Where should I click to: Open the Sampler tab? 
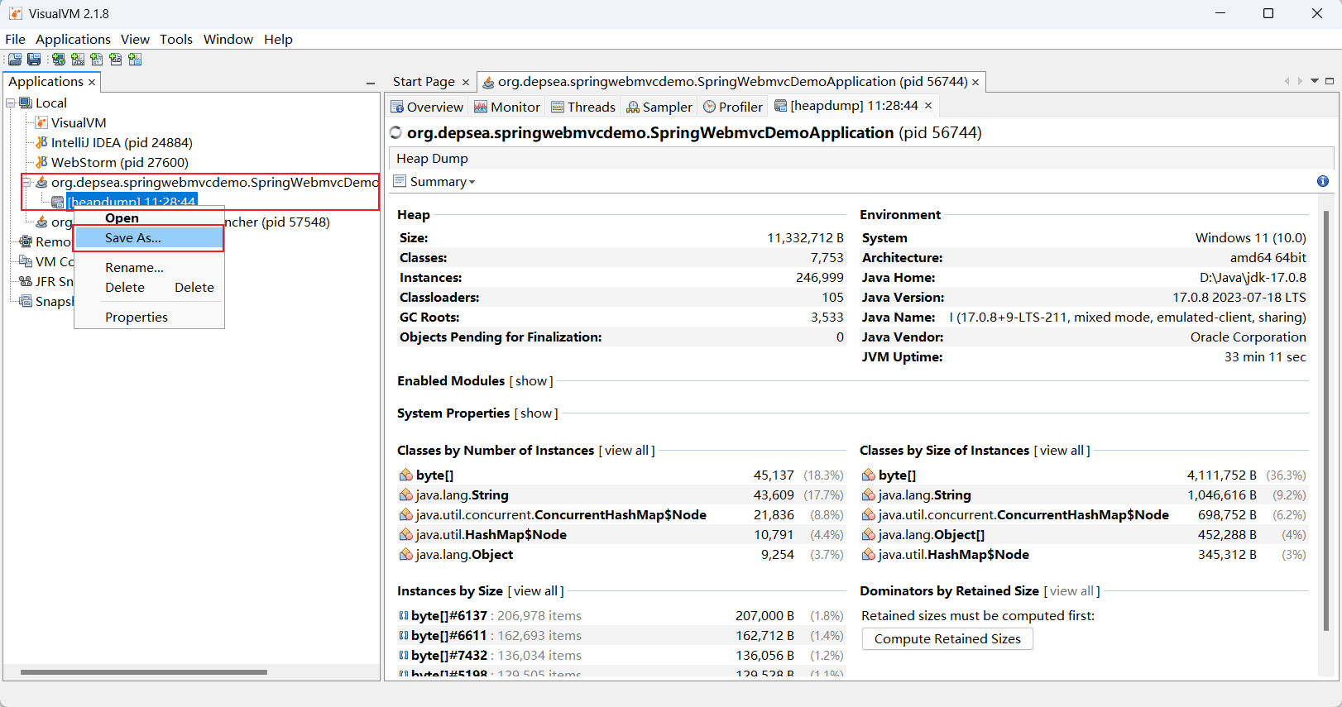point(659,107)
